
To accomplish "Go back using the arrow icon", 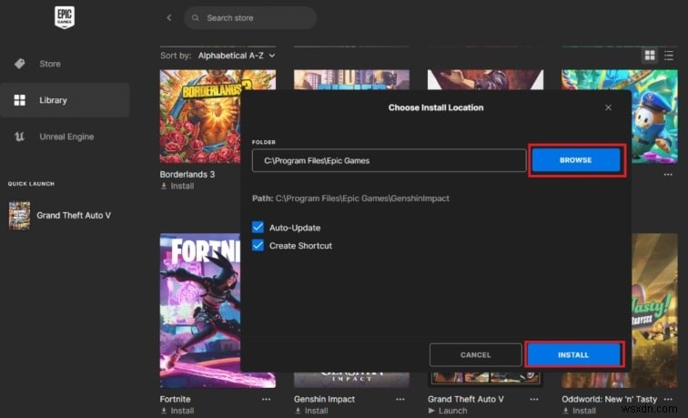I will [x=169, y=17].
